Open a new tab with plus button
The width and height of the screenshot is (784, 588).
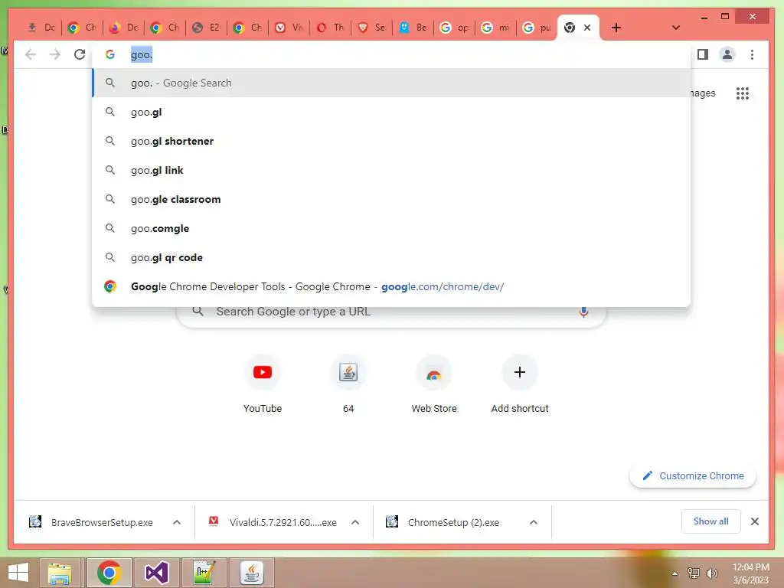point(616,28)
